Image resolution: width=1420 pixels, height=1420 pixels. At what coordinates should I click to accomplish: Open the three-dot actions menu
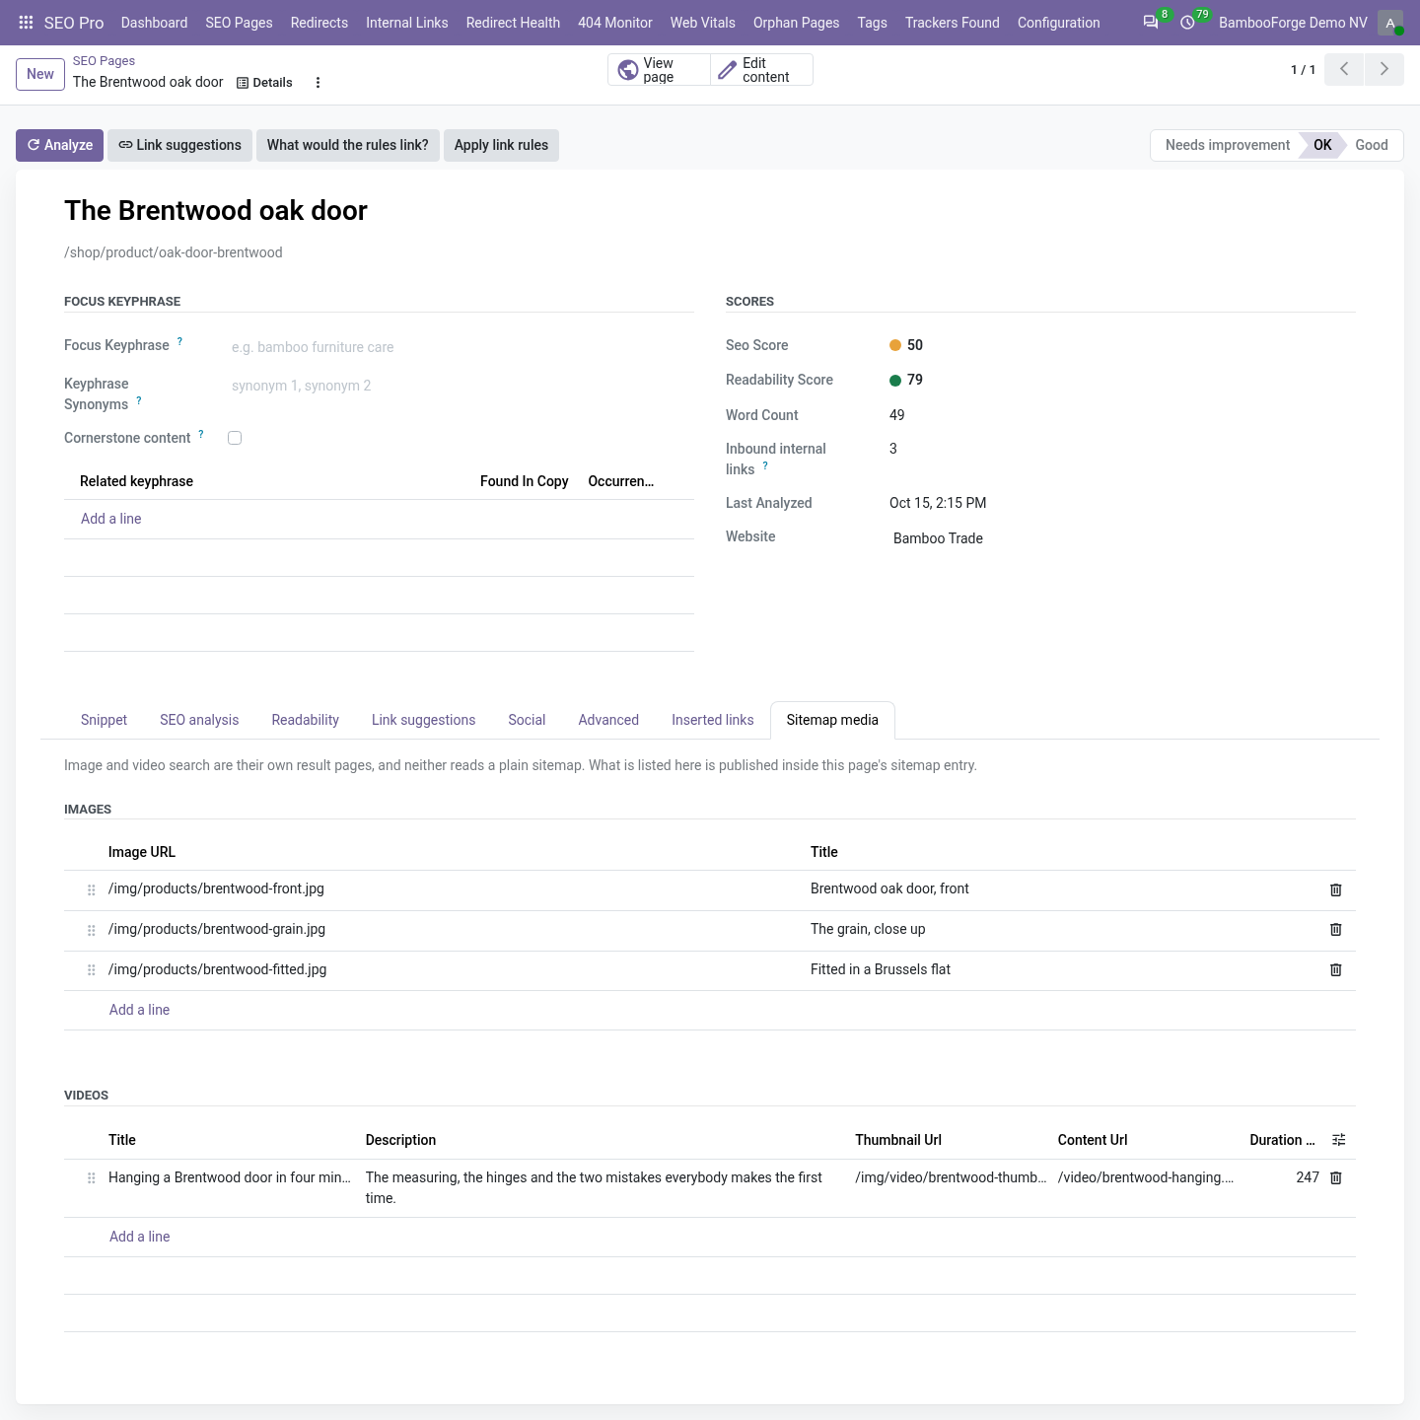point(318,83)
